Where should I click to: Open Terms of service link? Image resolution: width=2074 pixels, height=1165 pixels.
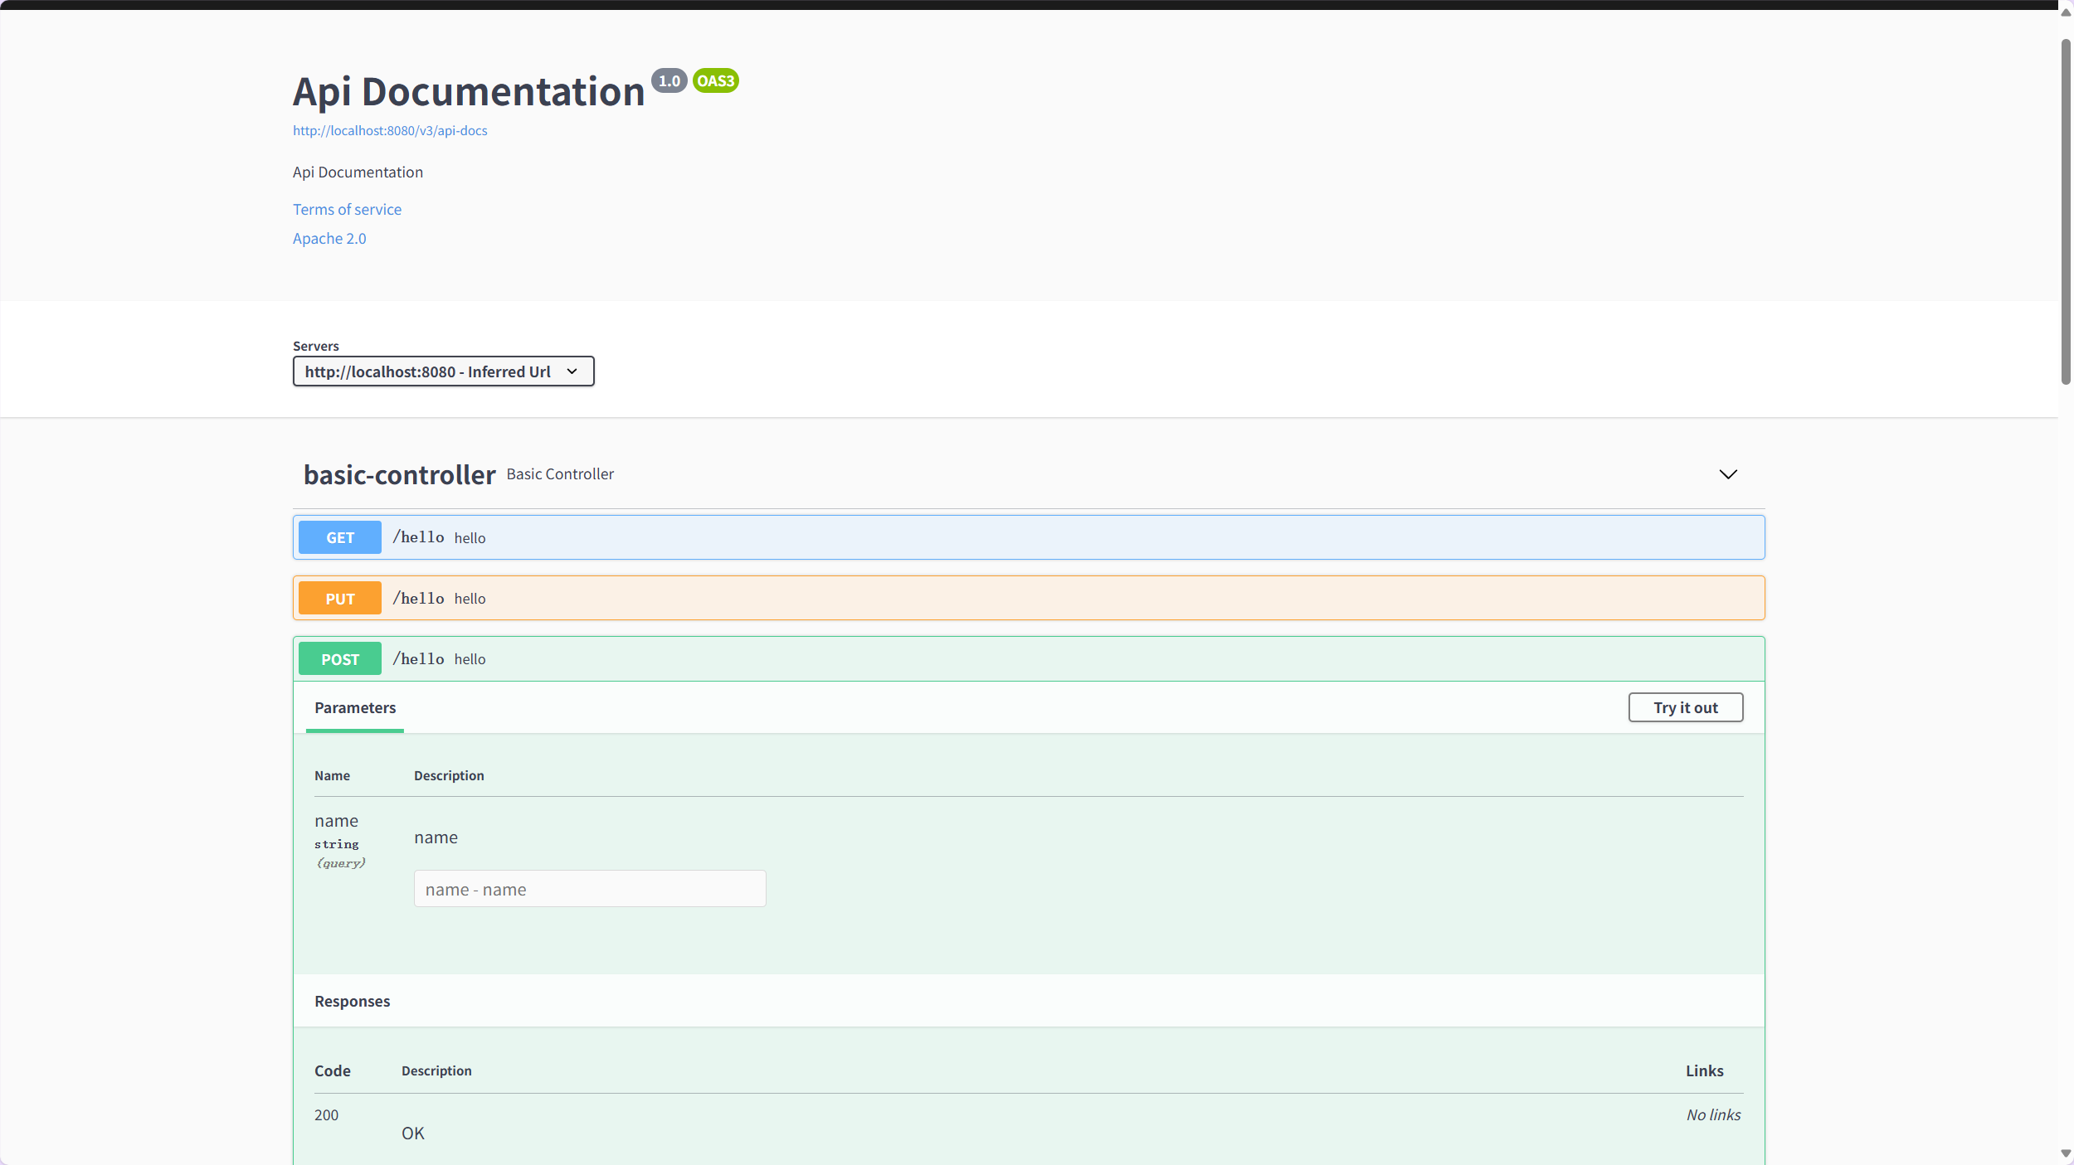(x=347, y=209)
